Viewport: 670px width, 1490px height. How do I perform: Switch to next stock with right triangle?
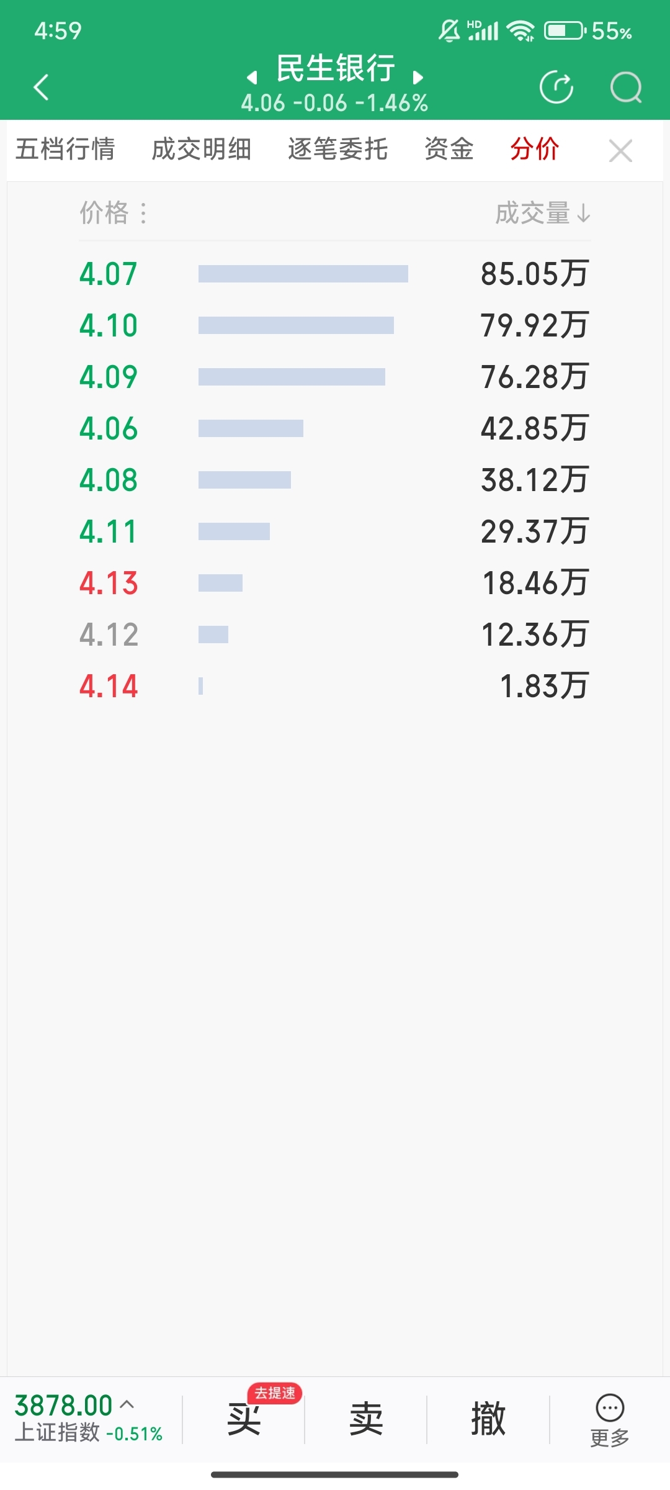[x=418, y=78]
